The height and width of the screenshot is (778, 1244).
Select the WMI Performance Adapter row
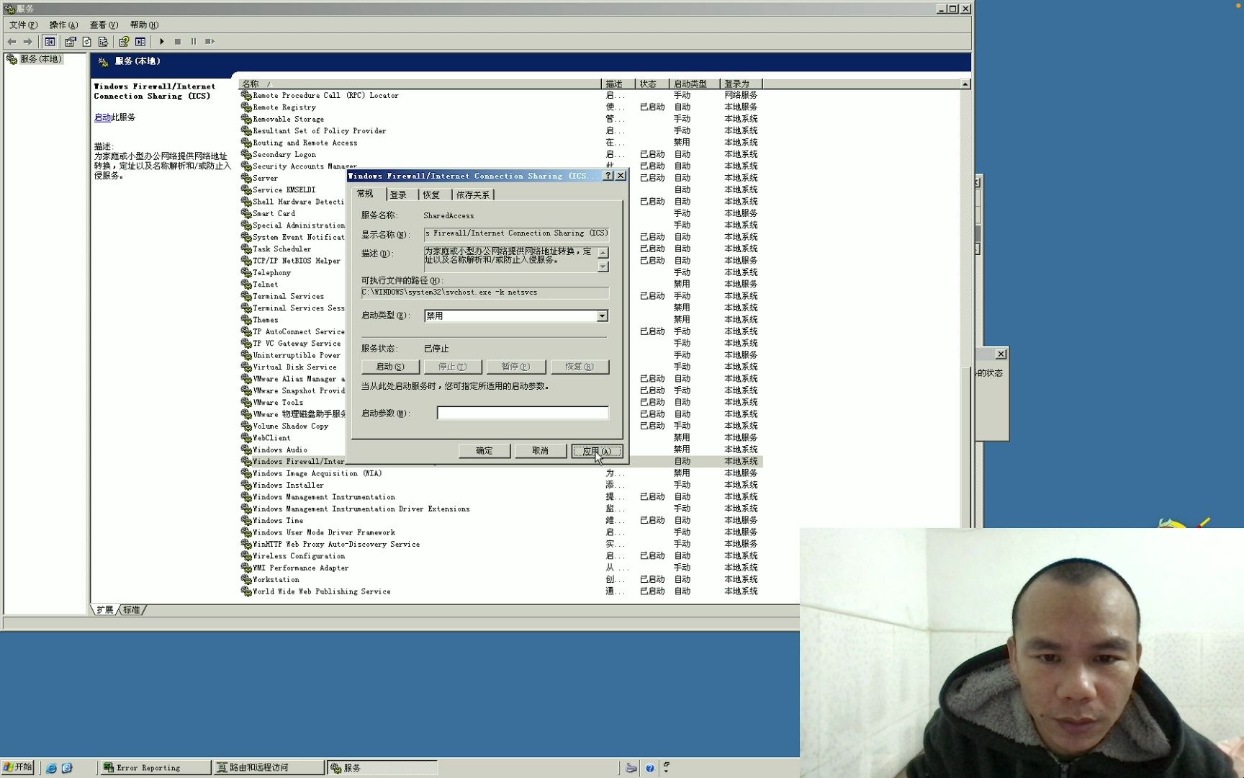(501, 568)
